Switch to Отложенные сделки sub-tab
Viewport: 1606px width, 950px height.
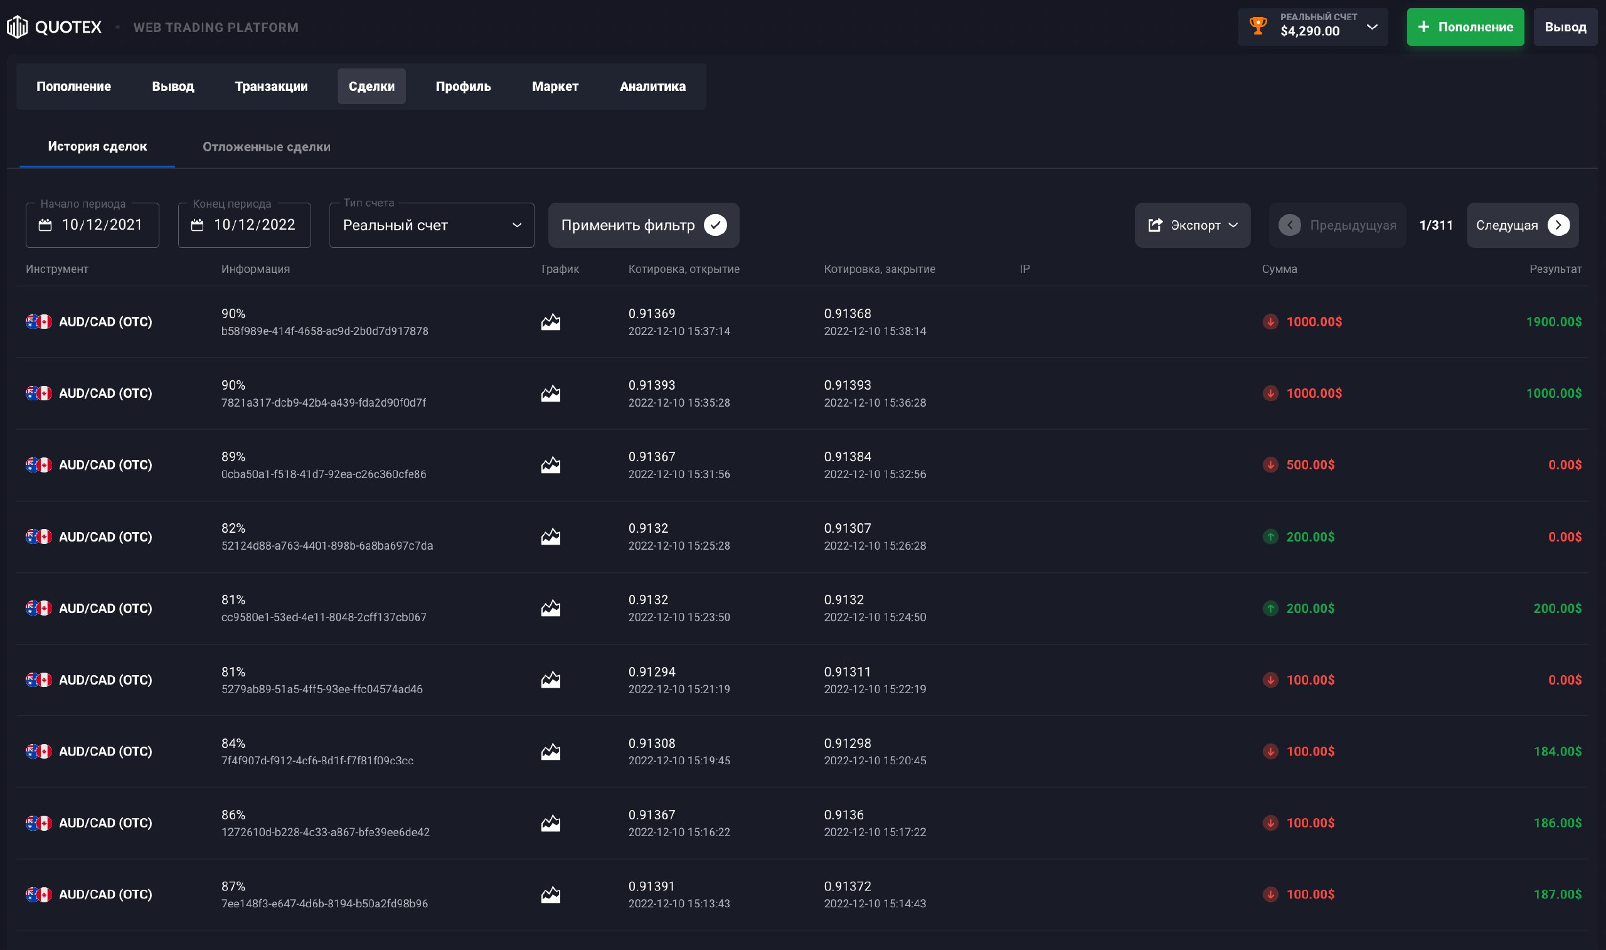tap(267, 147)
